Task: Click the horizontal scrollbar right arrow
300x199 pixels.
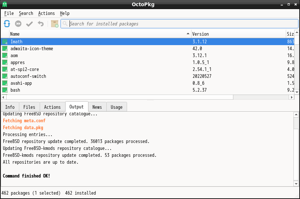Action: point(292,97)
